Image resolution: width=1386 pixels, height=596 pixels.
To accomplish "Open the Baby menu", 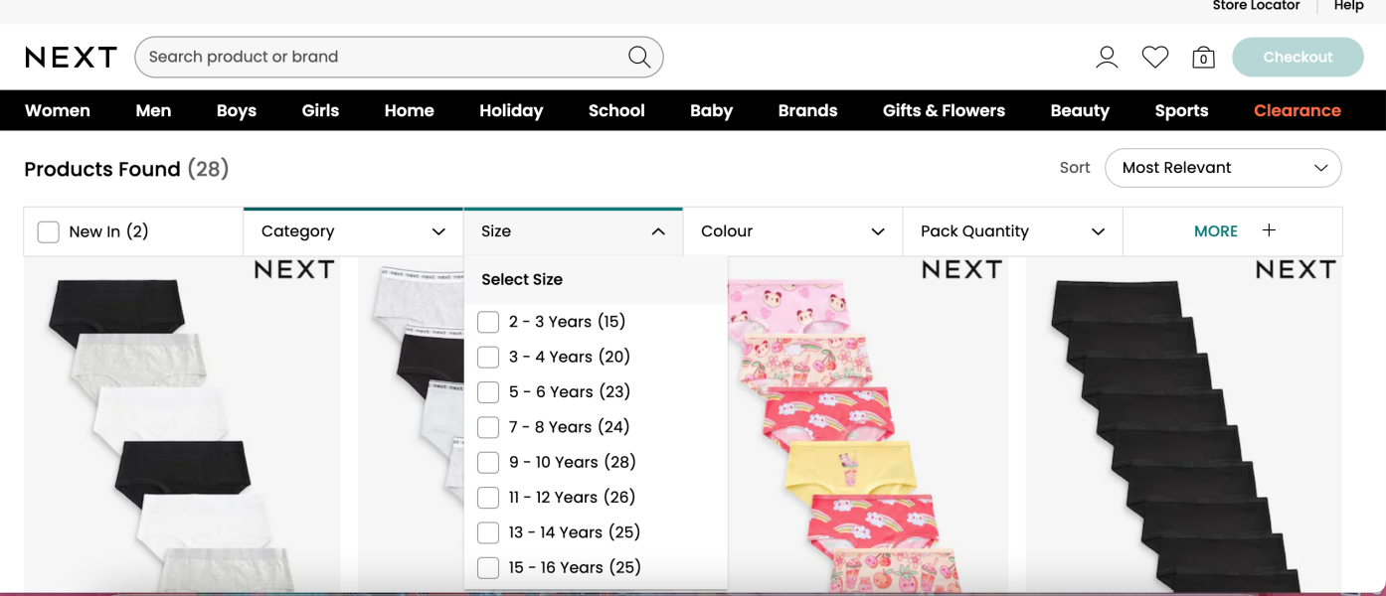I will point(711,110).
